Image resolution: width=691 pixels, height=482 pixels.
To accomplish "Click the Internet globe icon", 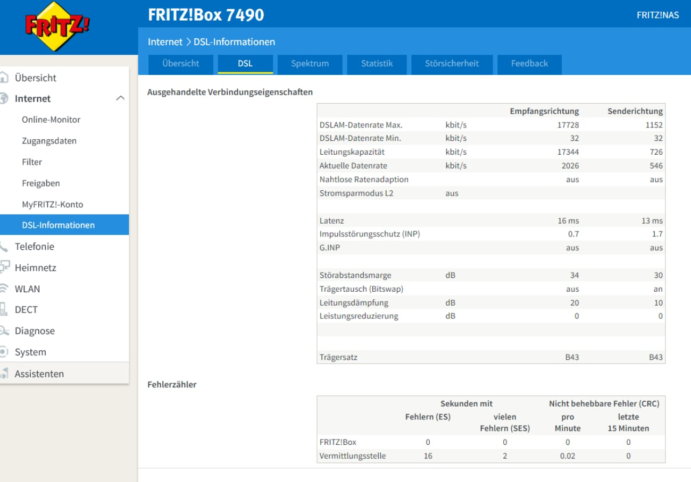I will click(4, 98).
